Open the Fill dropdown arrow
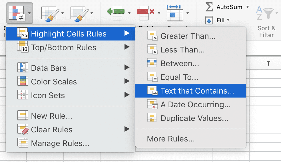The width and height of the screenshot is (281, 162). 228,20
